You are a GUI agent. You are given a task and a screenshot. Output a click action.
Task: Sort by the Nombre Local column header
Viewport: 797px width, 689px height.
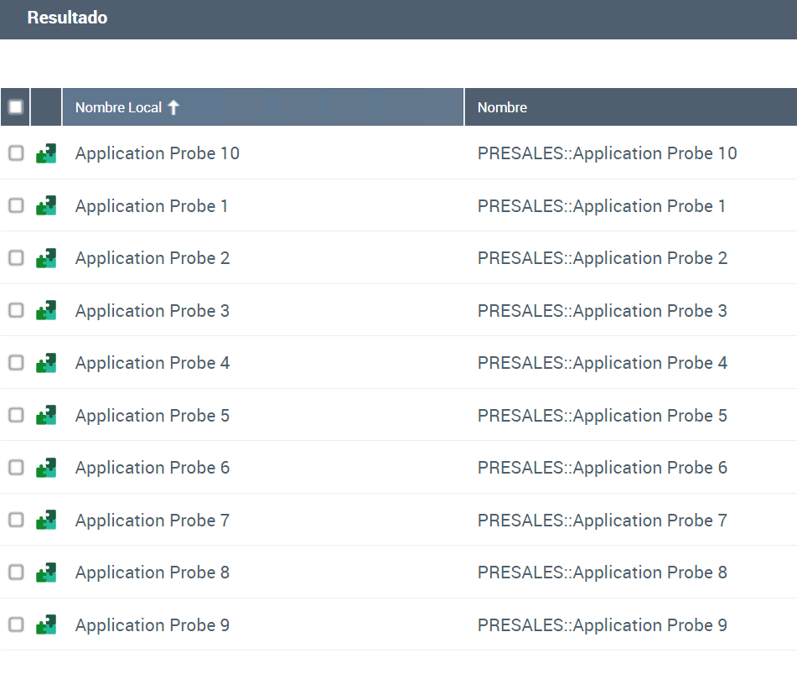click(263, 106)
